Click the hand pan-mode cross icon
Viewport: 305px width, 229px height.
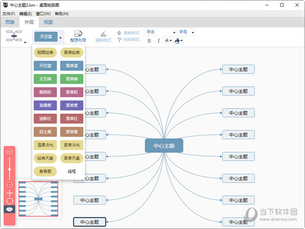coord(10,193)
